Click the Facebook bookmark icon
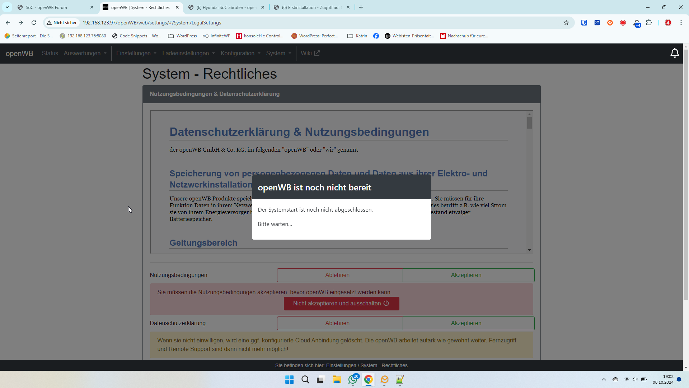 (376, 36)
